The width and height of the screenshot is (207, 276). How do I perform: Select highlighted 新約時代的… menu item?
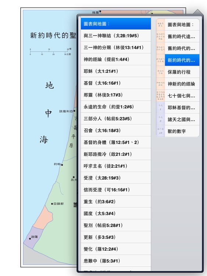pos(178,60)
